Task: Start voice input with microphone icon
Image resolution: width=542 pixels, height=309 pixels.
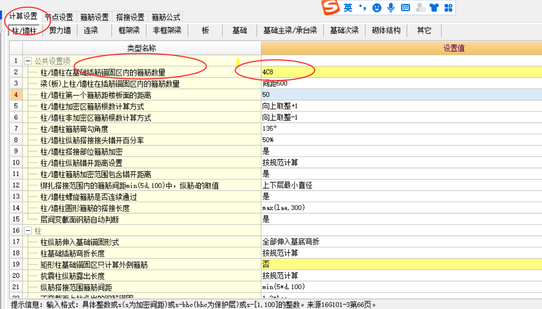Action: [391, 8]
